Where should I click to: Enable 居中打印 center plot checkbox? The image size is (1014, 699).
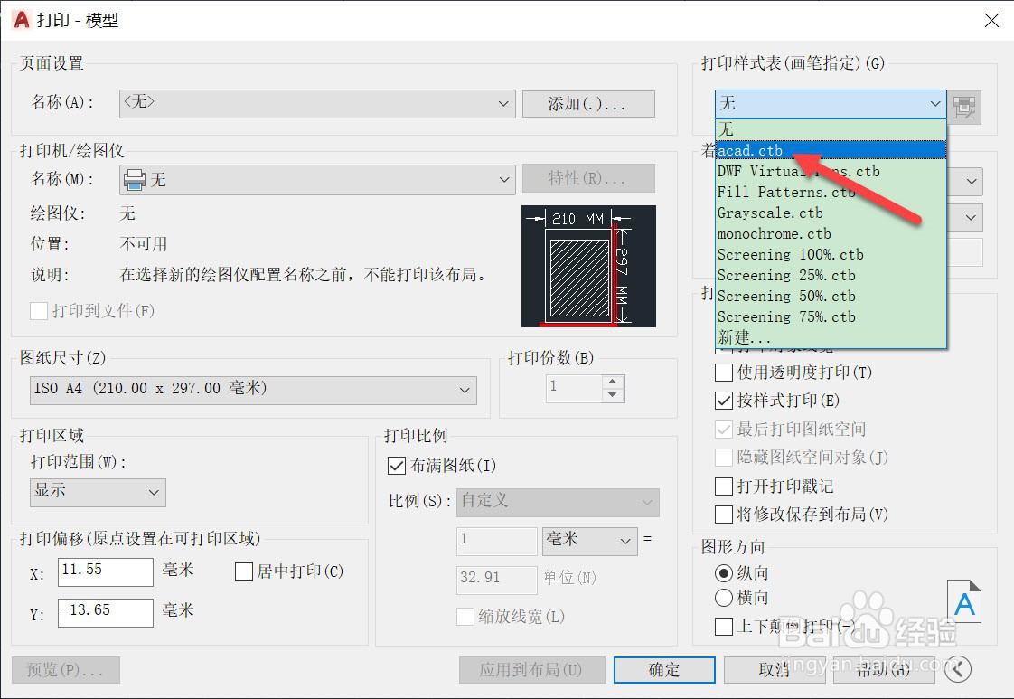(x=244, y=571)
